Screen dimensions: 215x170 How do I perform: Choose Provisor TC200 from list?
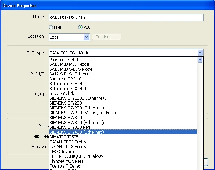point(123,60)
